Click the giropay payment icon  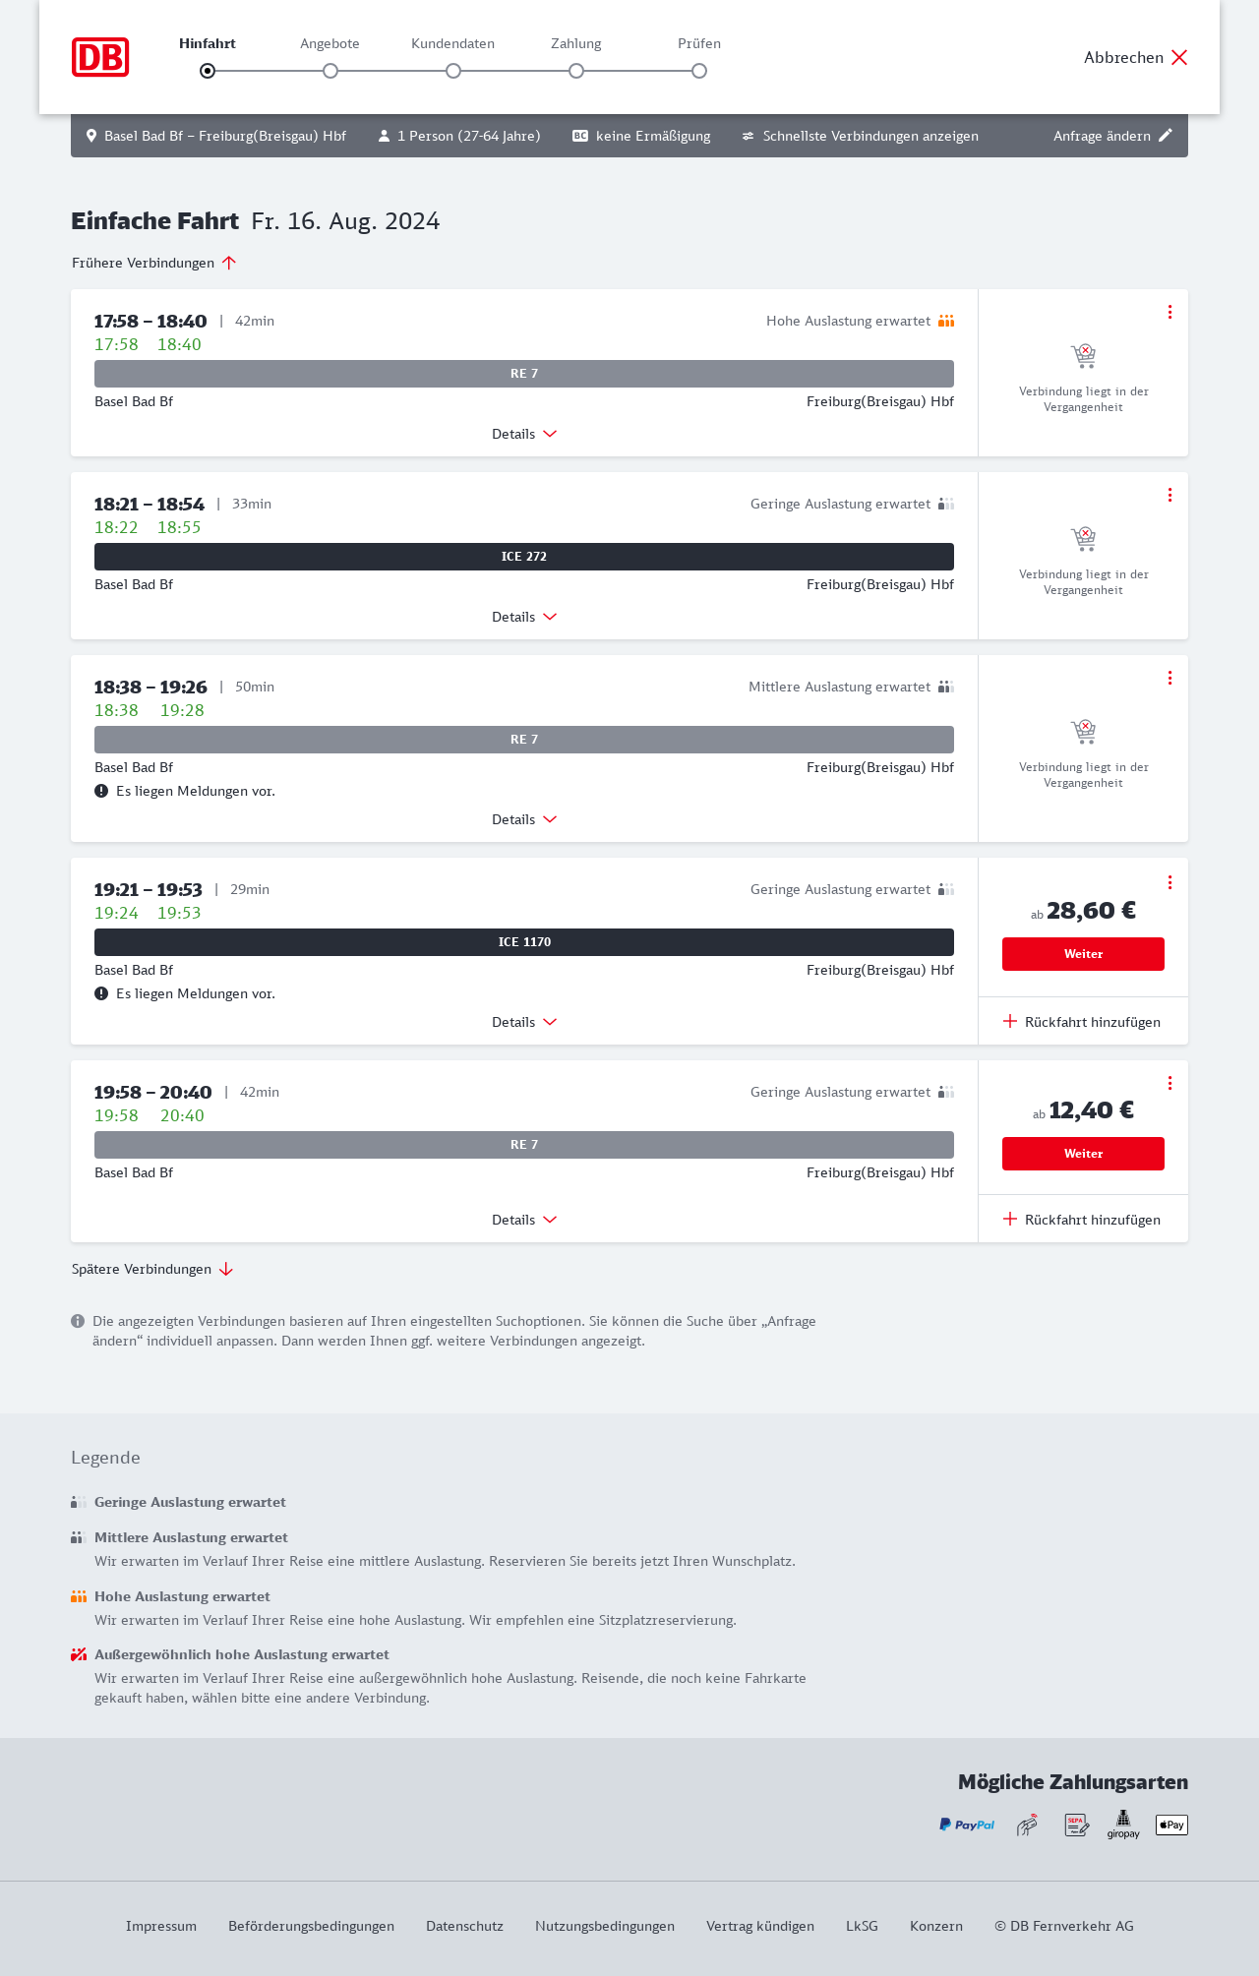coord(1123,1825)
